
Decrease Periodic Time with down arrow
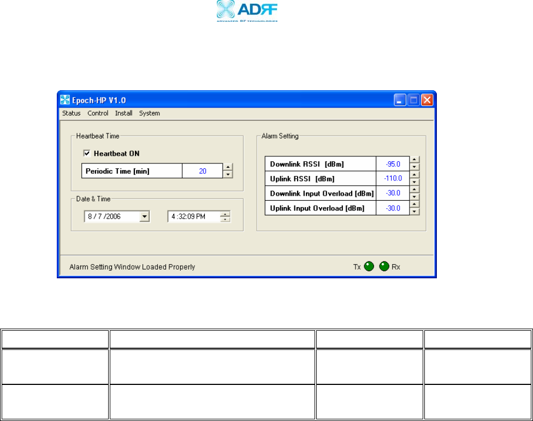coord(228,174)
